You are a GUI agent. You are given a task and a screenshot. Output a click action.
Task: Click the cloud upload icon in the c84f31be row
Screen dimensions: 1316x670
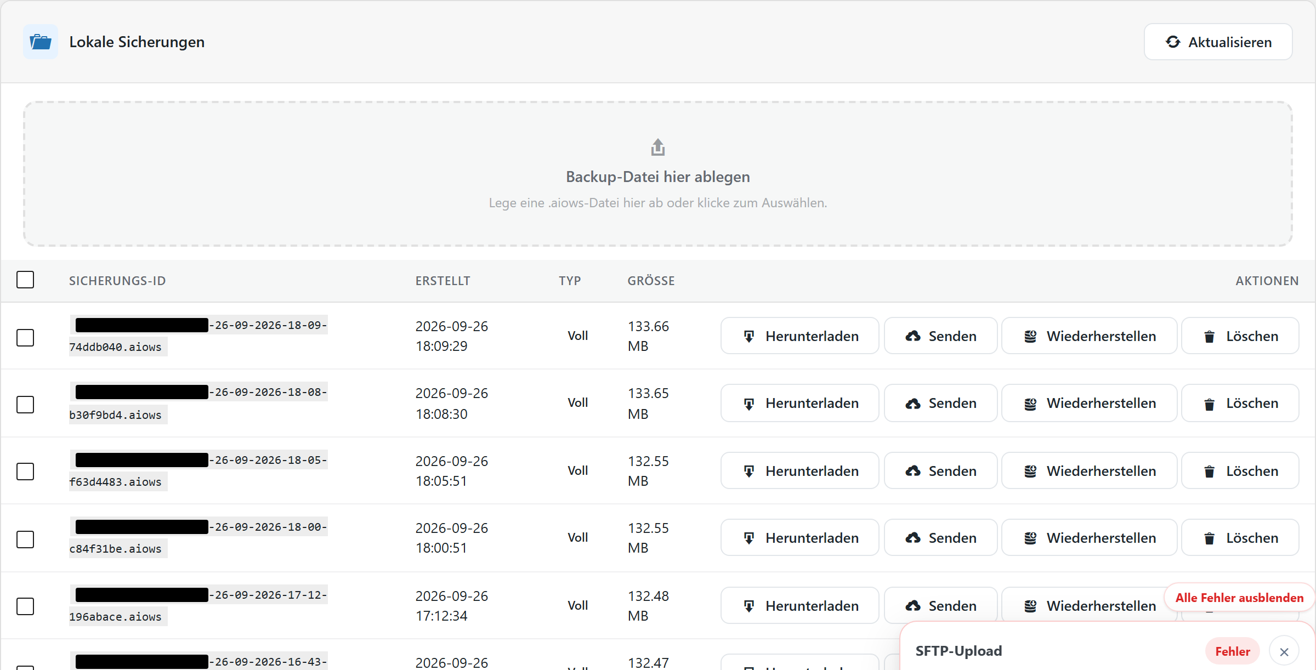(913, 538)
